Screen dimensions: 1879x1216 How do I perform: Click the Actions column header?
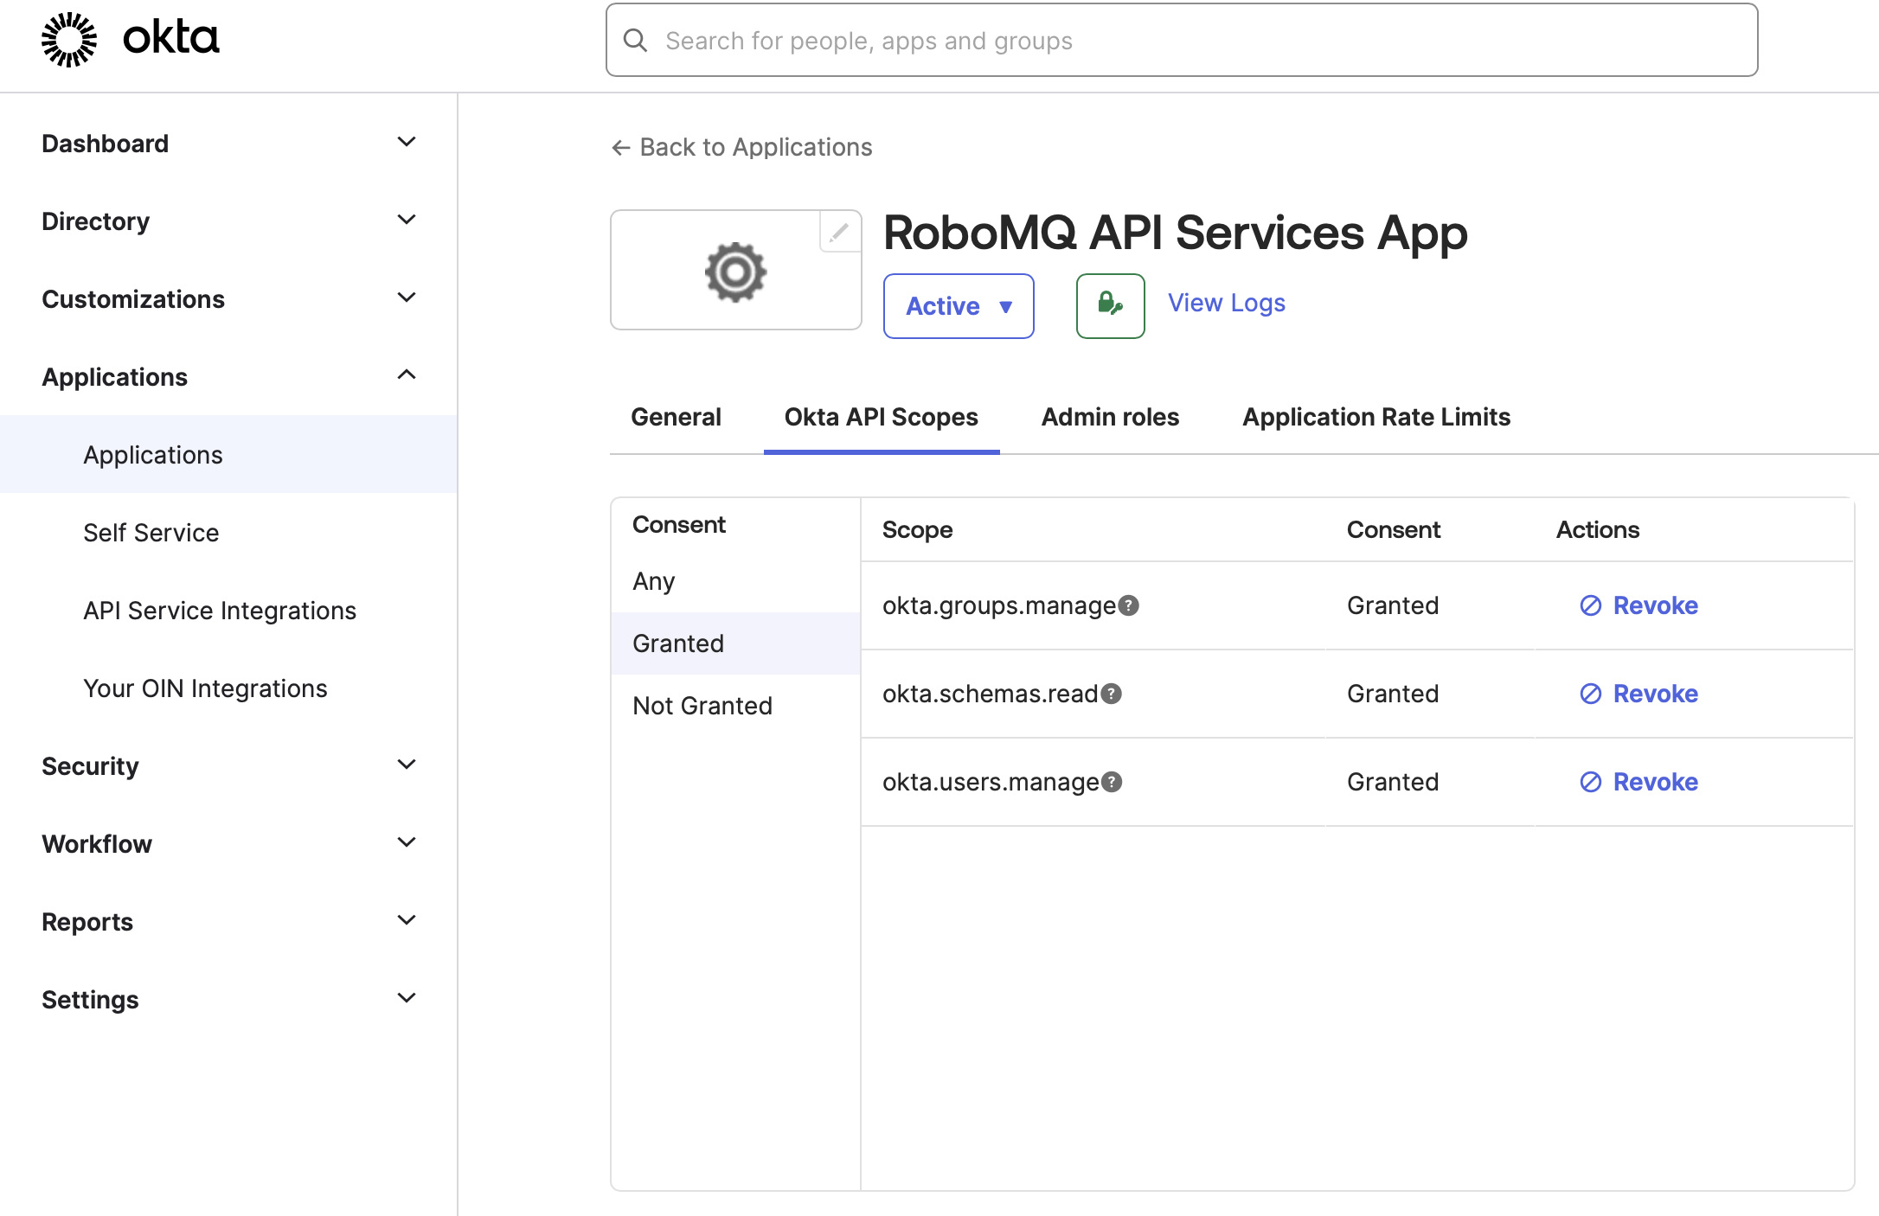[1598, 529]
